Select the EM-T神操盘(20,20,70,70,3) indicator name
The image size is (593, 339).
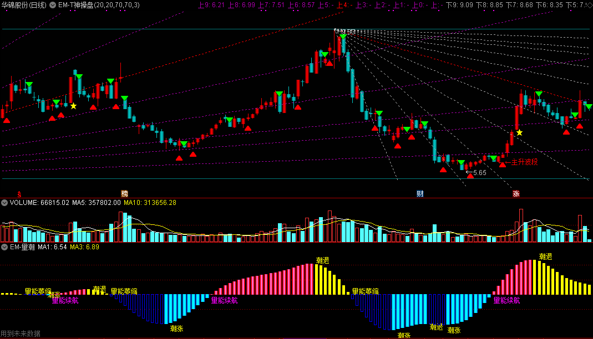coord(99,6)
